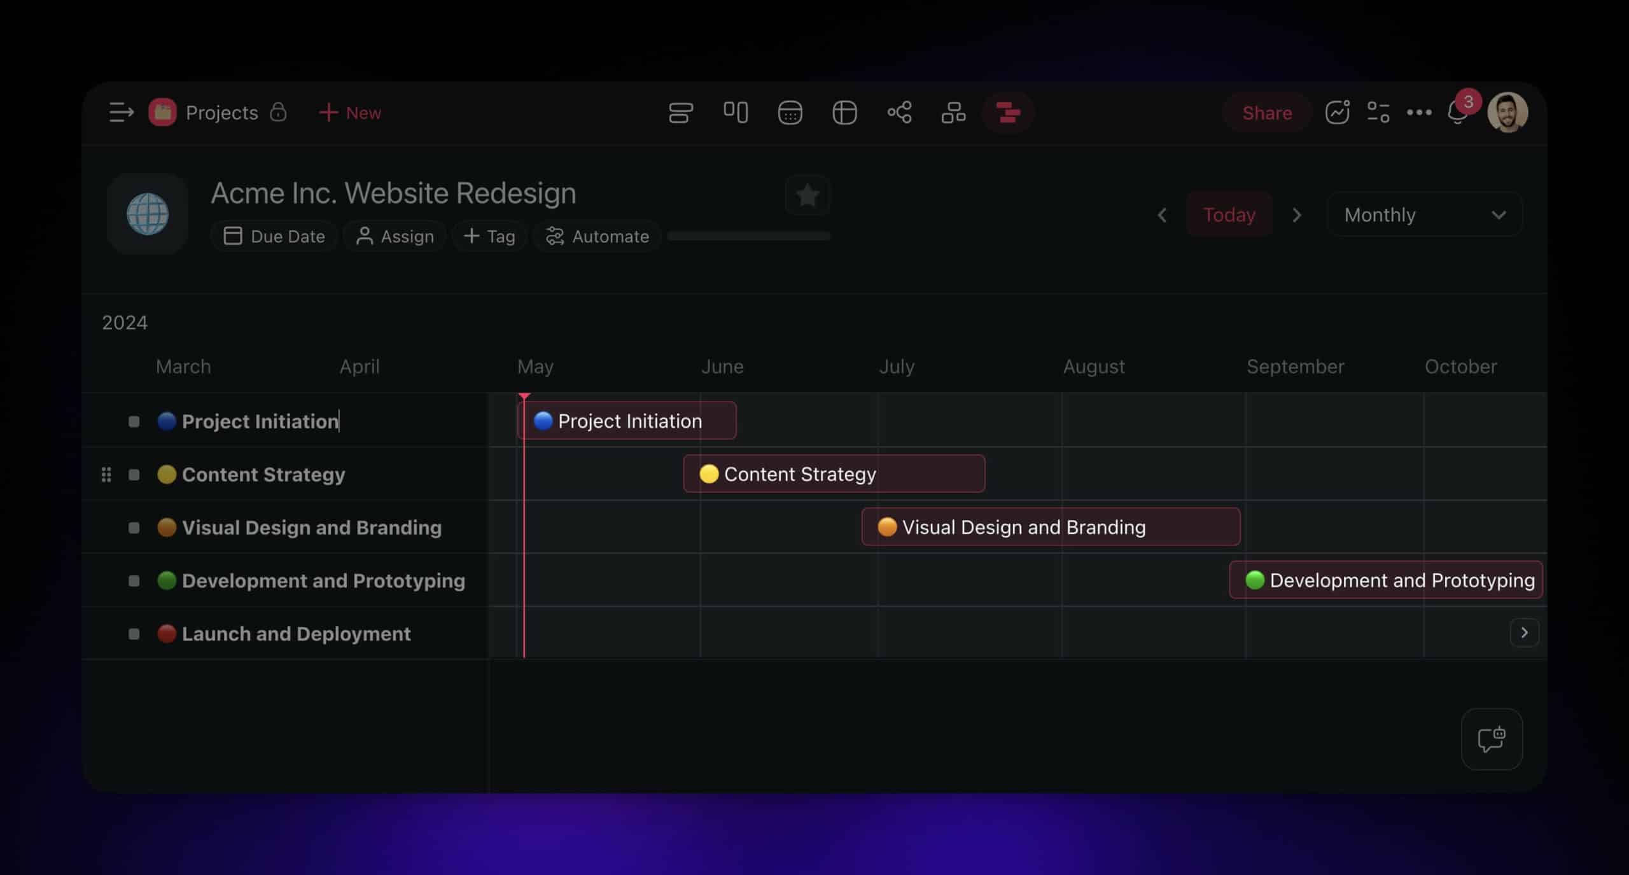Toggle the Project Initiation task checkbox
This screenshot has height=875, width=1629.
pos(134,421)
